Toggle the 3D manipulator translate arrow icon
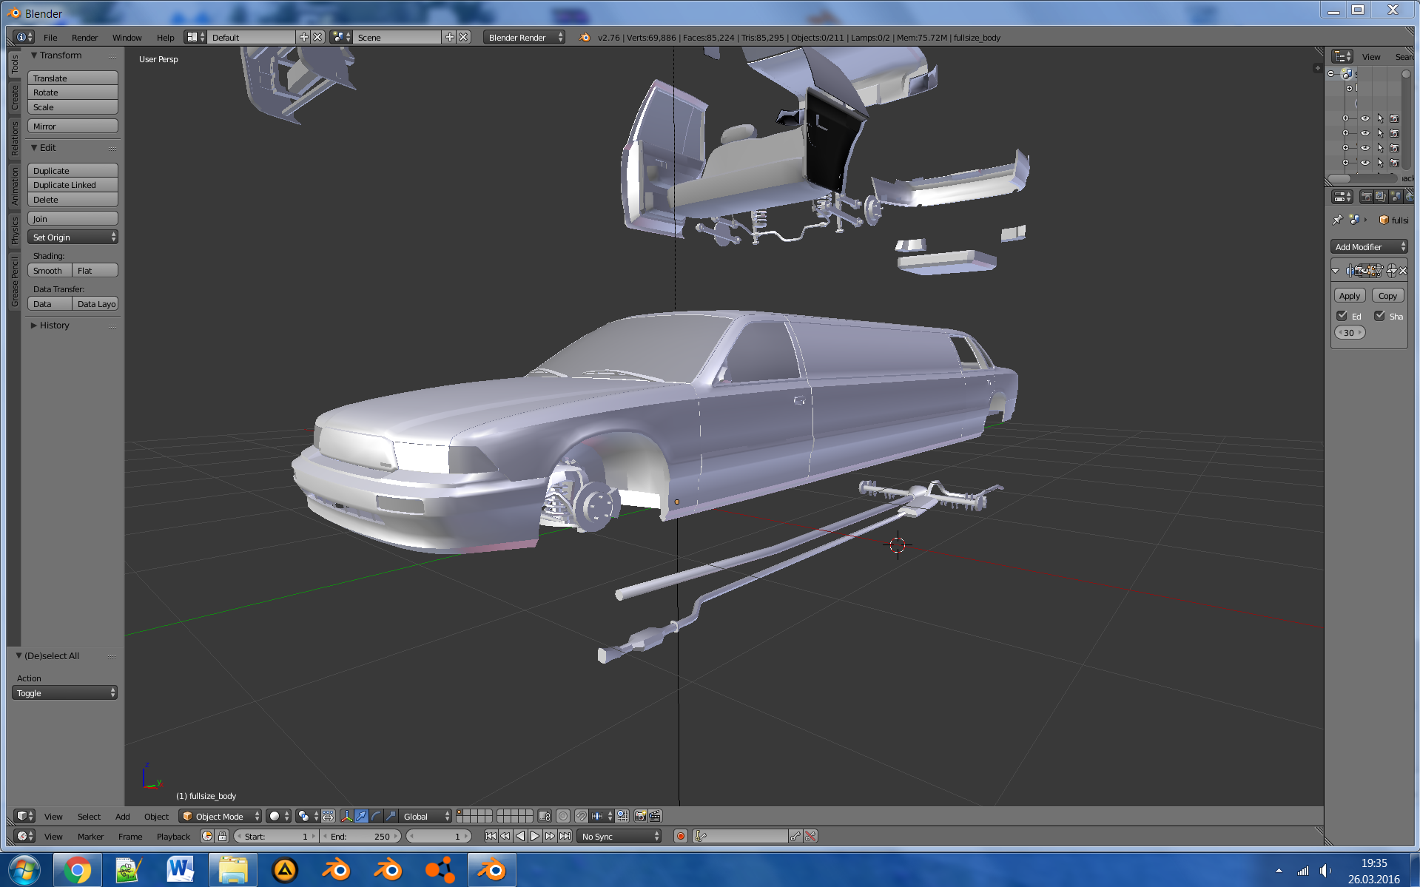1420x887 pixels. 361,816
